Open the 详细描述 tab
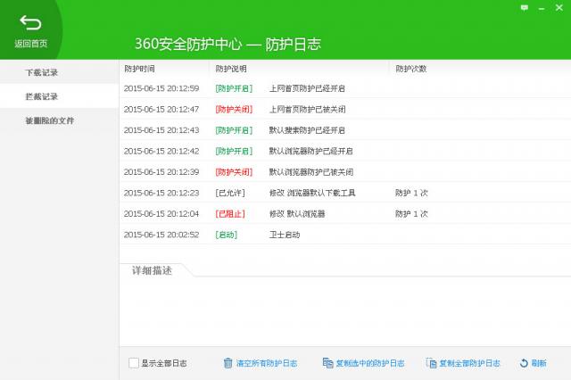The height and width of the screenshot is (380, 571). [x=153, y=270]
